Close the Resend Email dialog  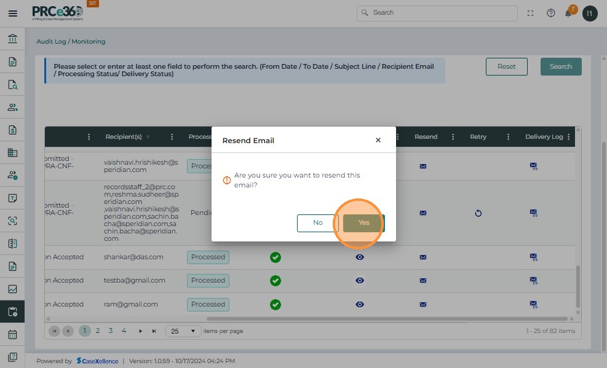pyautogui.click(x=378, y=140)
